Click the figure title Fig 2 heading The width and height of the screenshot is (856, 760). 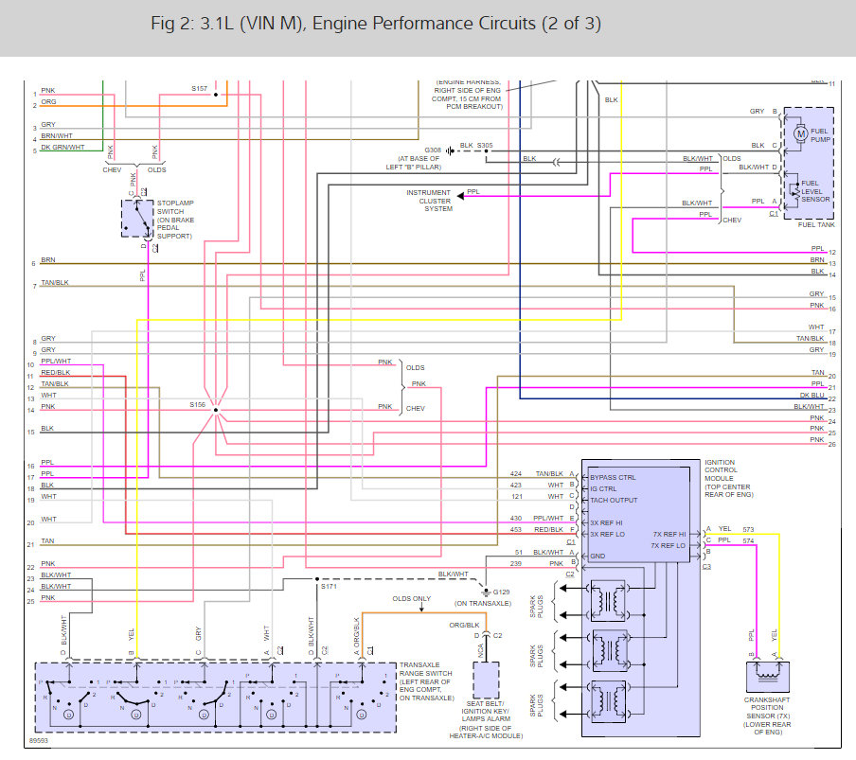pos(376,24)
